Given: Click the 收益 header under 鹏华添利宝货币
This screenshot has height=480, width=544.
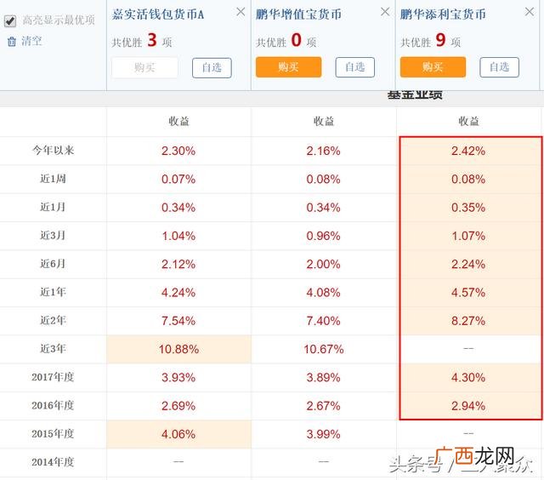Looking at the screenshot, I should tap(468, 121).
